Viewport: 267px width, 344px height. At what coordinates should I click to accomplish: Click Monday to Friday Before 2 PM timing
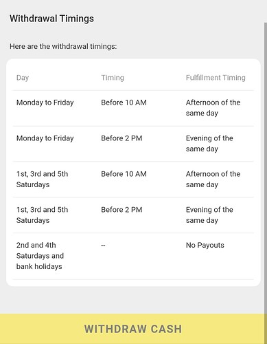(121, 138)
